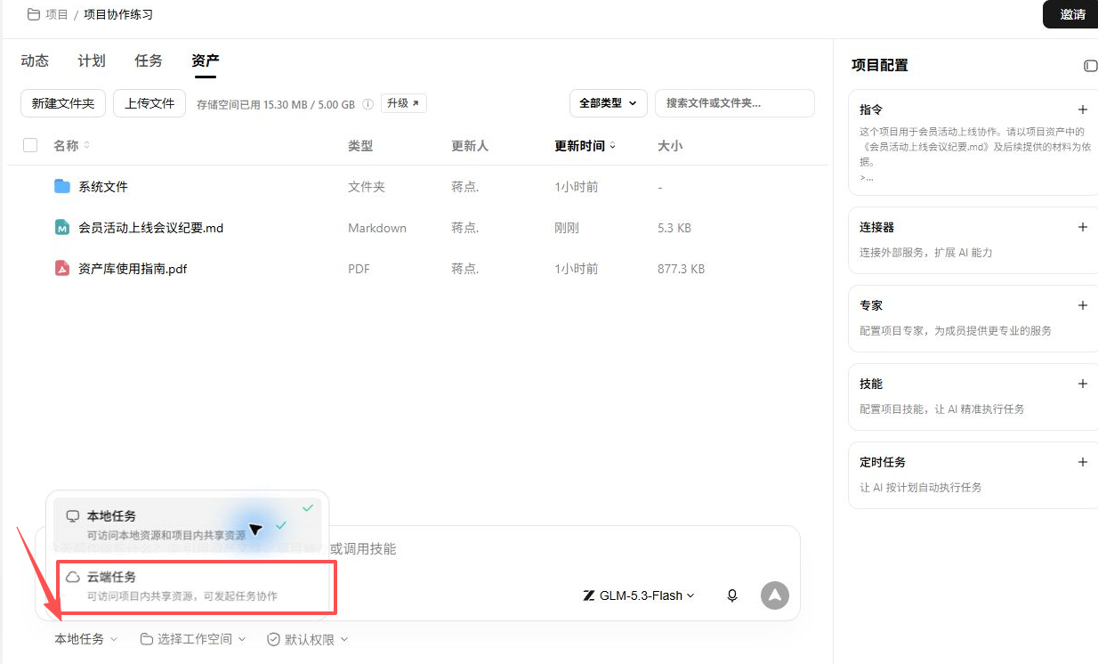
Task: Open the file 会员活动上线会议纪要.md
Action: (150, 228)
